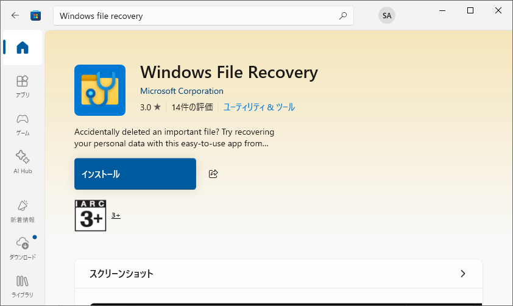Click the Microsoft Corporation publisher link
The width and height of the screenshot is (513, 306).
click(x=182, y=91)
